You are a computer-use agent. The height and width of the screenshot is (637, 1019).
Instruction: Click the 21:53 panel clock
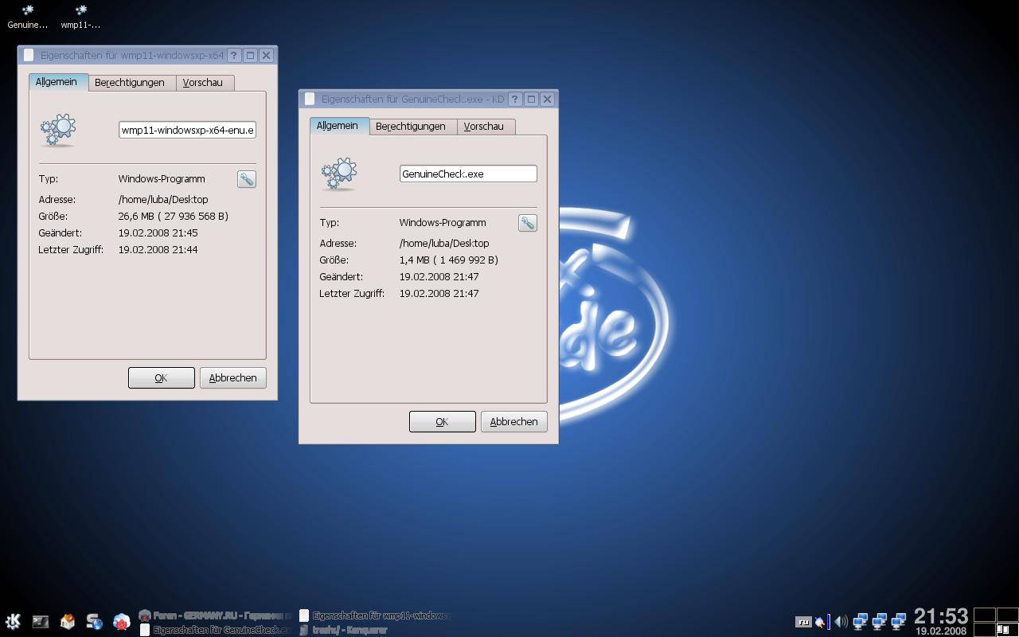click(941, 616)
